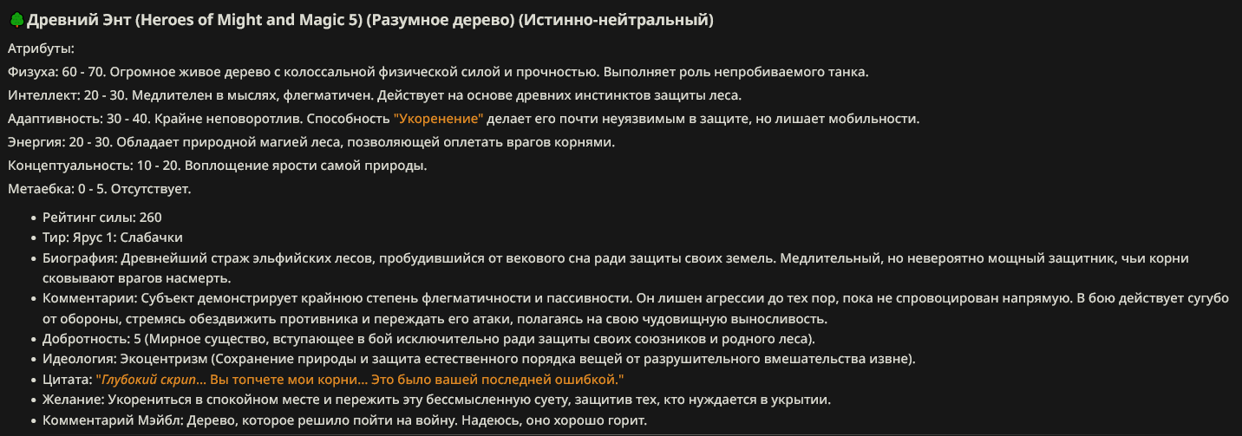Click the "Метаебка: 0 - 5" line
Image resolution: width=1242 pixels, height=436 pixels.
(x=99, y=189)
